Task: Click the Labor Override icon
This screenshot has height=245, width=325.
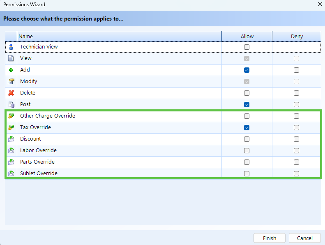Action: [x=11, y=150]
